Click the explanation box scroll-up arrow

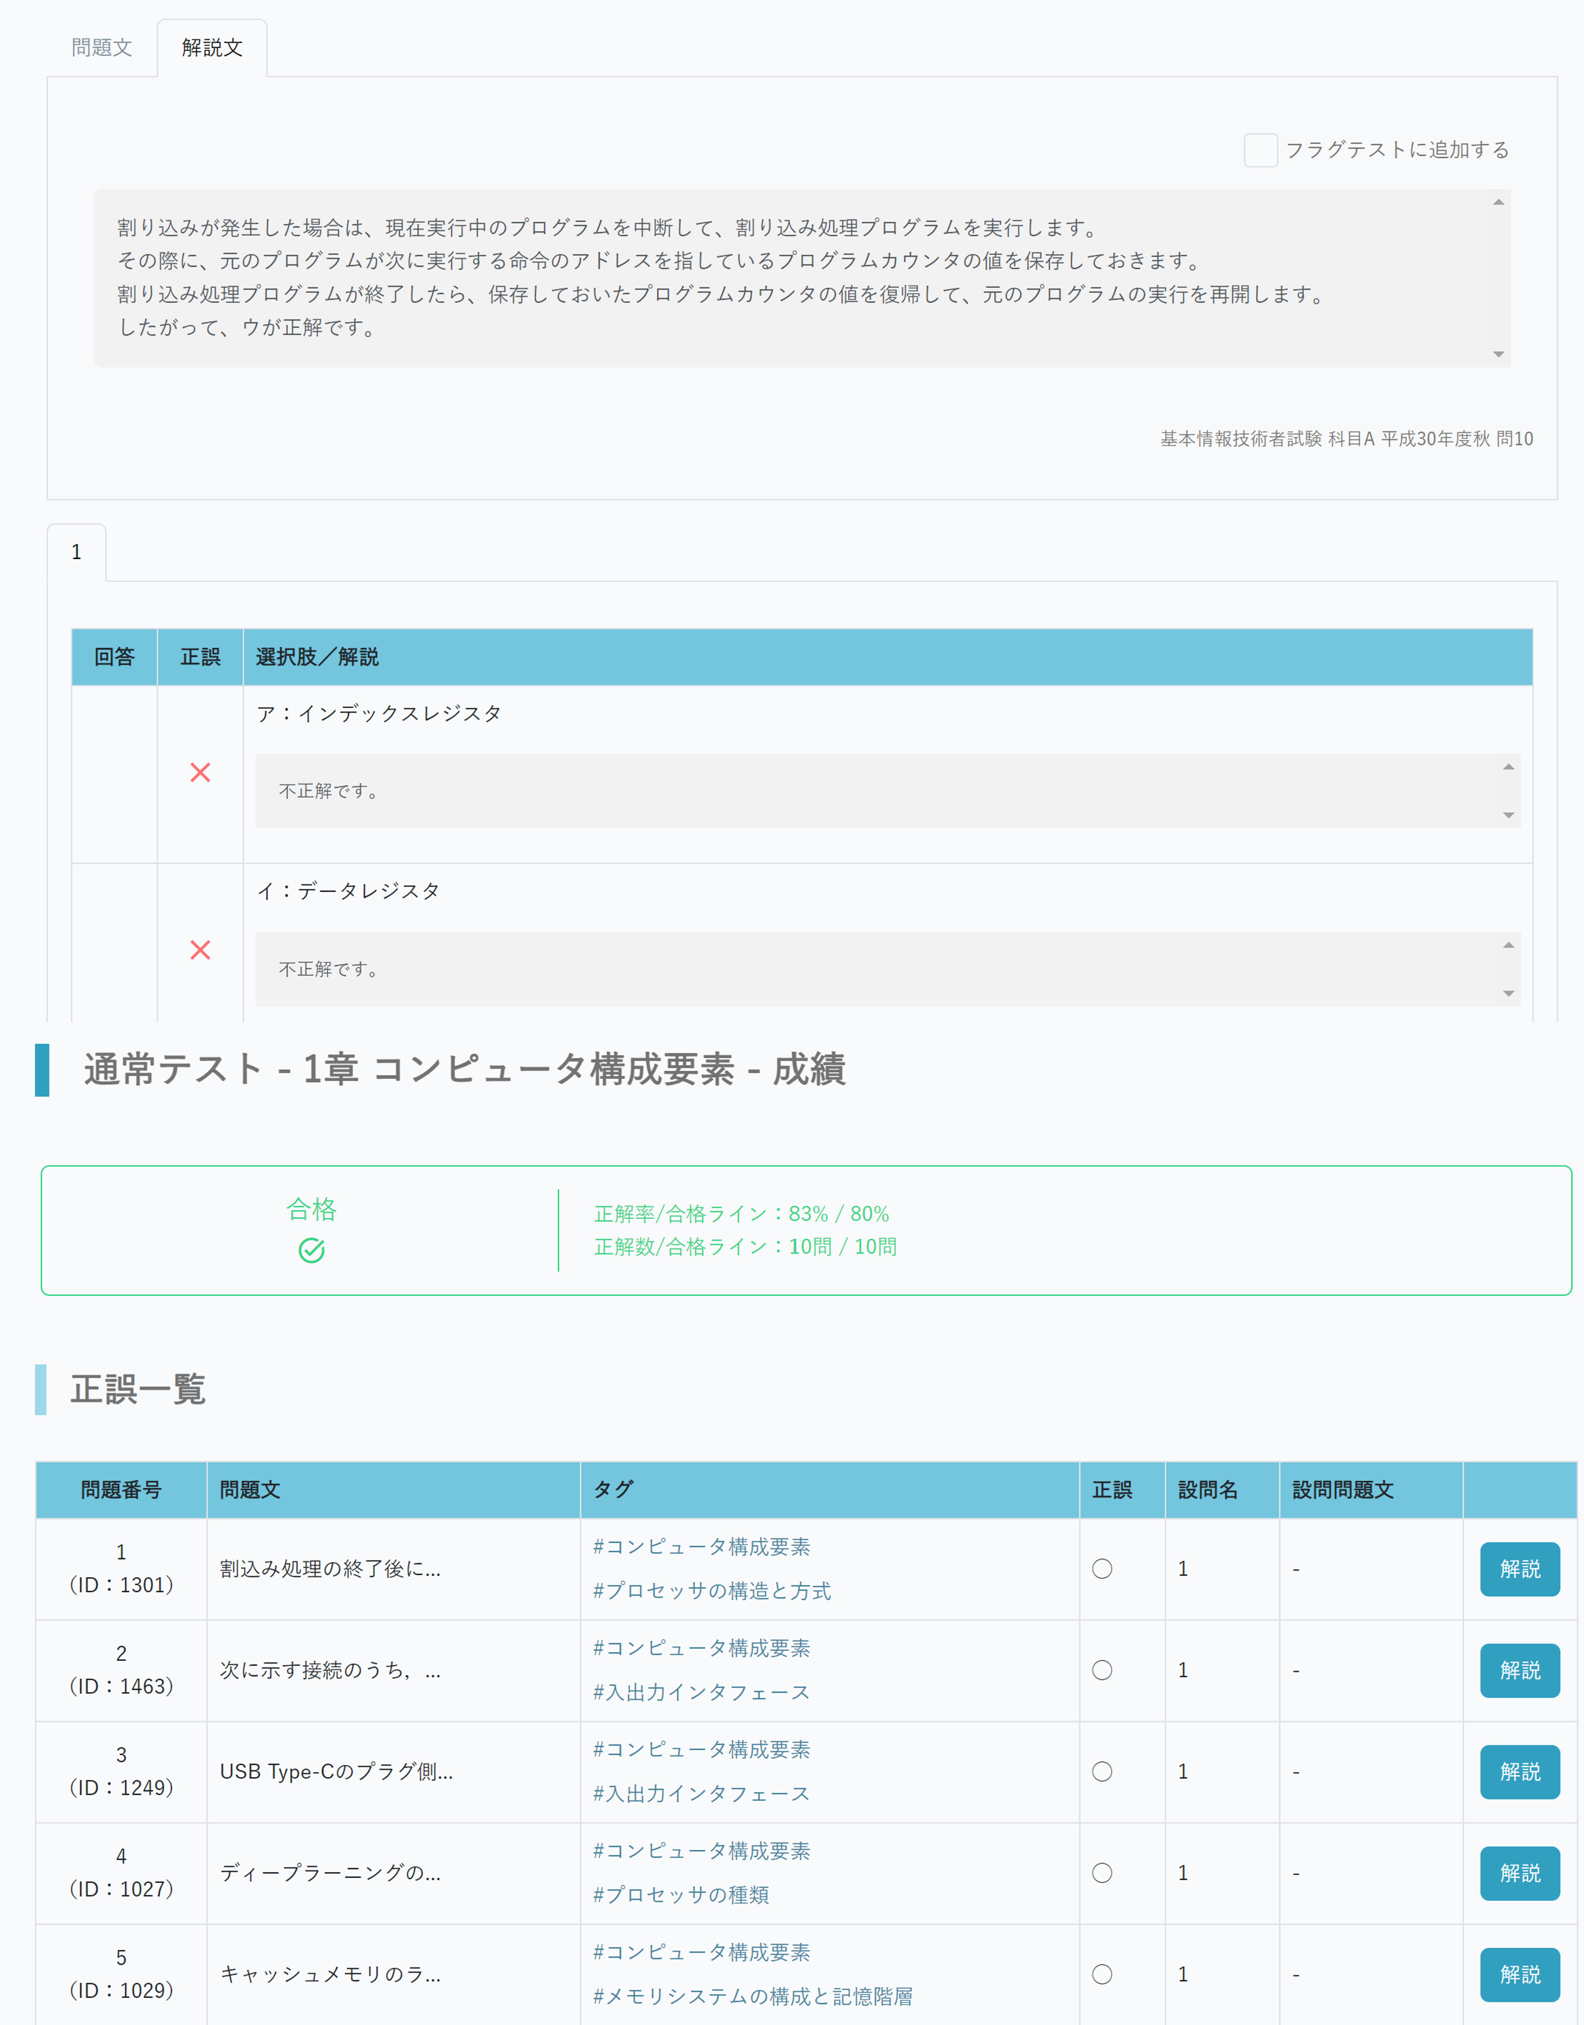(x=1499, y=202)
